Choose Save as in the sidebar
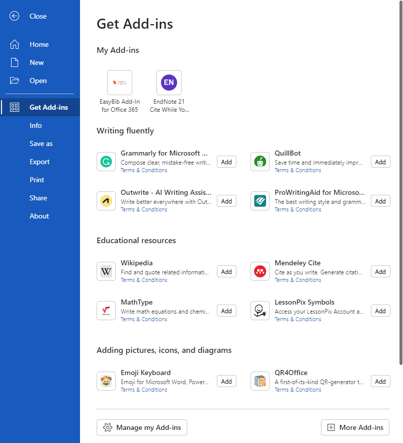The height and width of the screenshot is (443, 403). [40, 143]
